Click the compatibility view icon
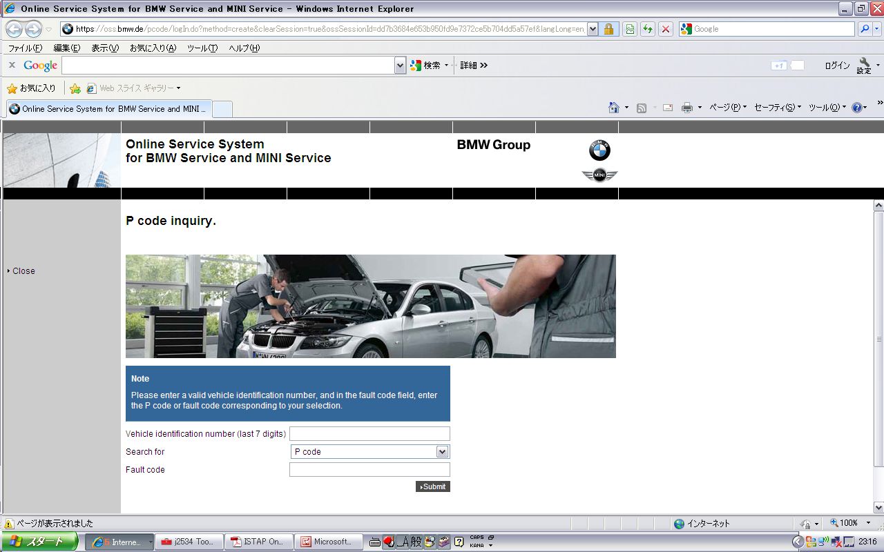This screenshot has width=884, height=552. [x=630, y=29]
